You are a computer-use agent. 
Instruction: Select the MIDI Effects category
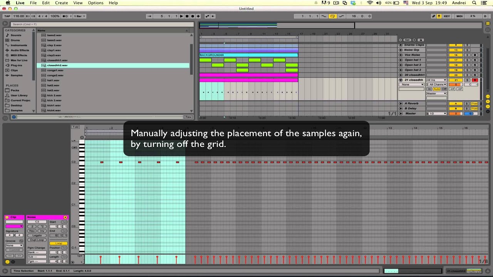18,55
